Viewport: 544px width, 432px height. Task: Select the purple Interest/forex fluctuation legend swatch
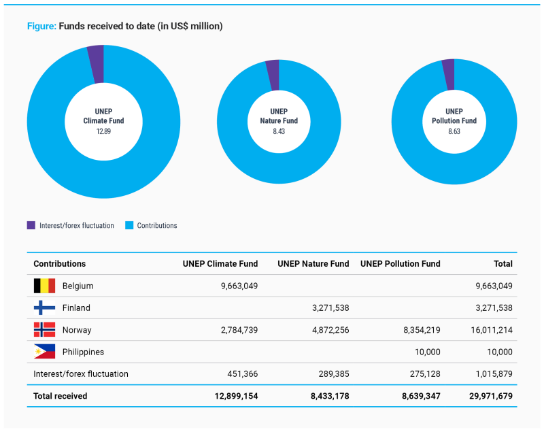pyautogui.click(x=31, y=225)
